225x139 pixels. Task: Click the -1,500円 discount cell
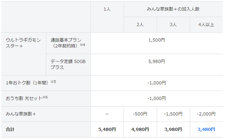point(173,114)
